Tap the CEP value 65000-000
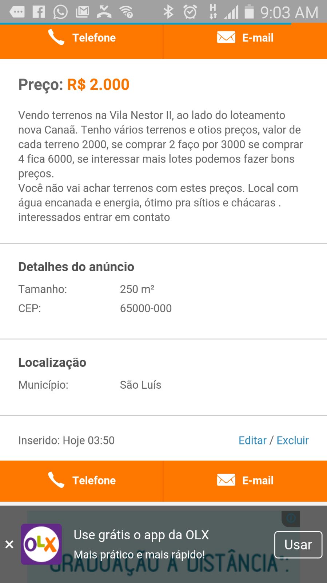 coord(145,308)
